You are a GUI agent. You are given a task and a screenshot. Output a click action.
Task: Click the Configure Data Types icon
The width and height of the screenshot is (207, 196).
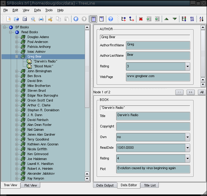[184, 19]
